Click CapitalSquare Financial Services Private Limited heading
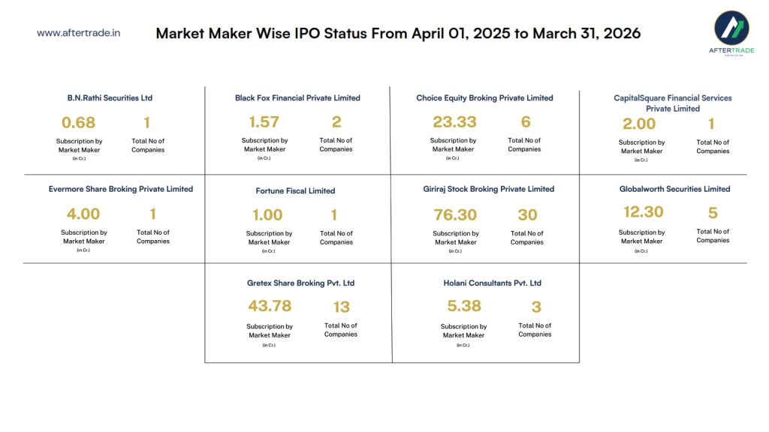Screen dimensions: 769x432 pos(672,103)
